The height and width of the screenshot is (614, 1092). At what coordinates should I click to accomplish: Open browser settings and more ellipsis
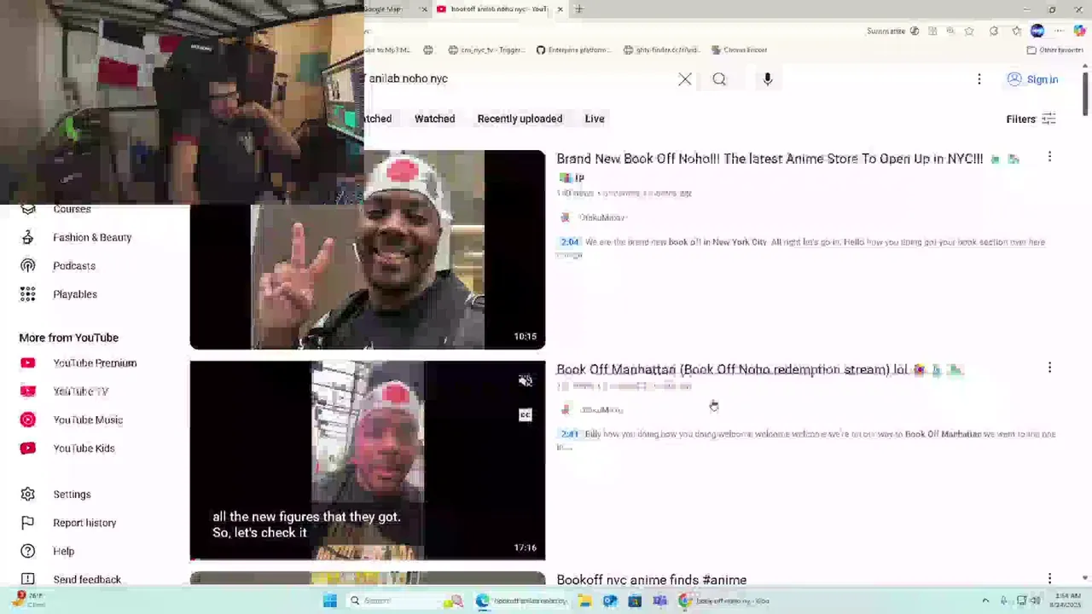tap(1059, 32)
